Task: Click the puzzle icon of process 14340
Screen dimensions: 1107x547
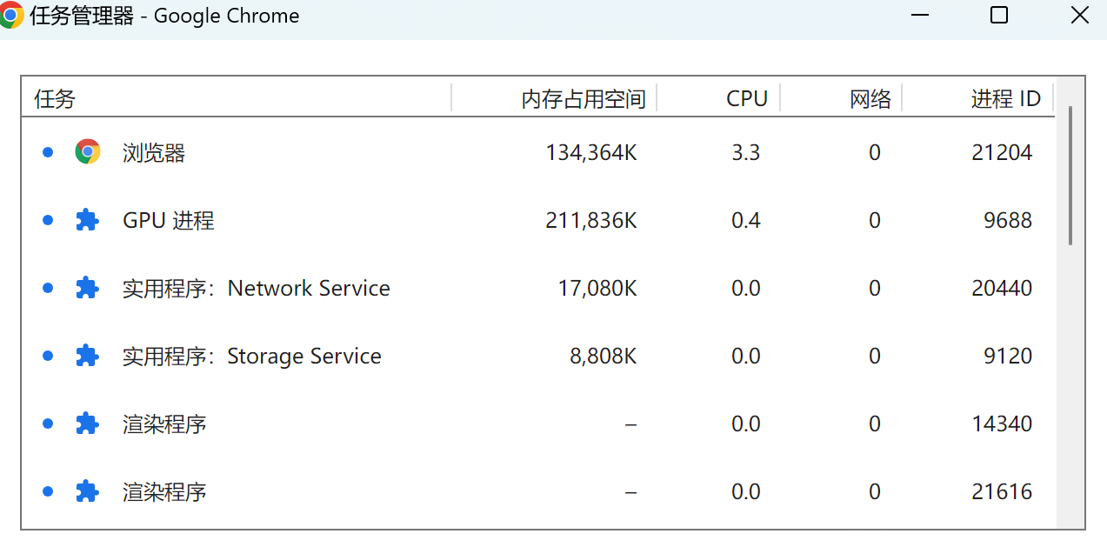Action: (x=87, y=424)
